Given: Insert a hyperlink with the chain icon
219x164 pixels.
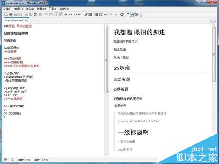Looking at the screenshot, I should [86, 14].
